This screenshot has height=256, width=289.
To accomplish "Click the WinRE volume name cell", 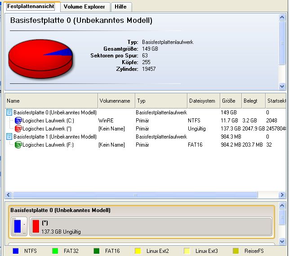I will [106, 121].
